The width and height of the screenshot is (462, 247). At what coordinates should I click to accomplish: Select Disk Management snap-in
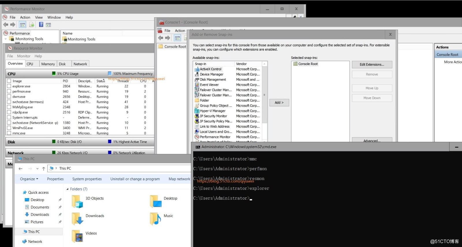(213, 79)
